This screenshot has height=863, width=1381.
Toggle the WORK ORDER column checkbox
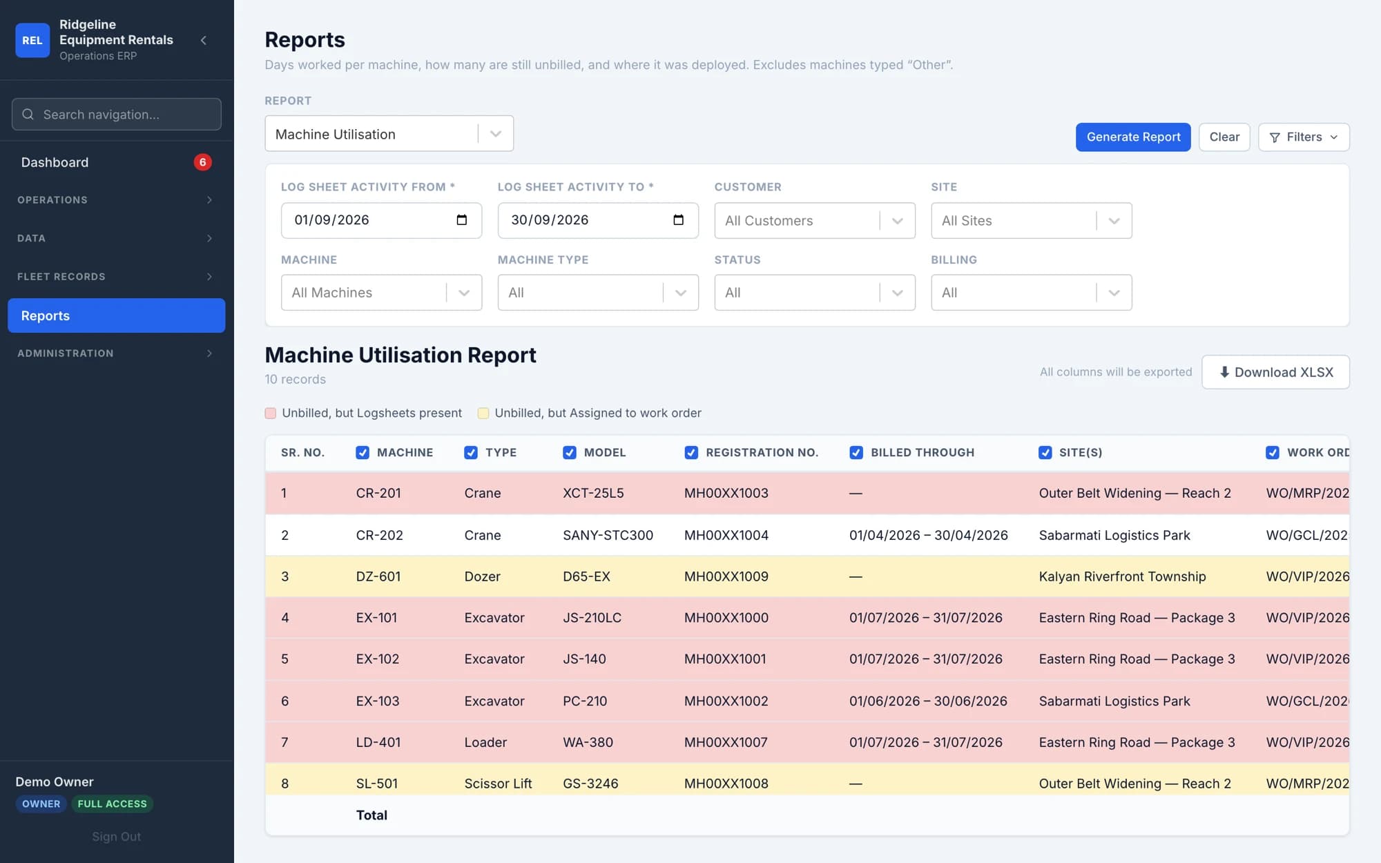click(x=1273, y=453)
